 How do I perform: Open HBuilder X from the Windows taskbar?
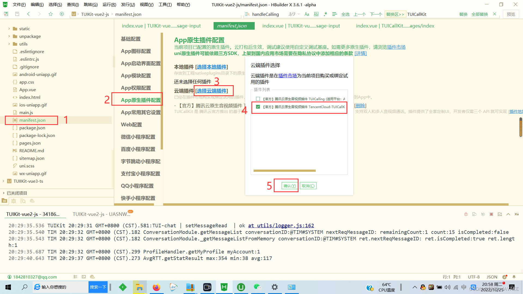tap(224, 287)
